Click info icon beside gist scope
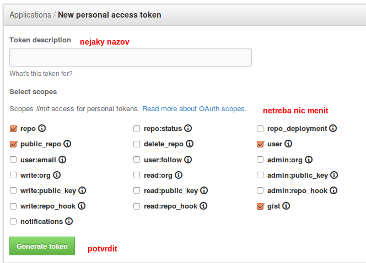The width and height of the screenshot is (366, 263). coord(286,206)
